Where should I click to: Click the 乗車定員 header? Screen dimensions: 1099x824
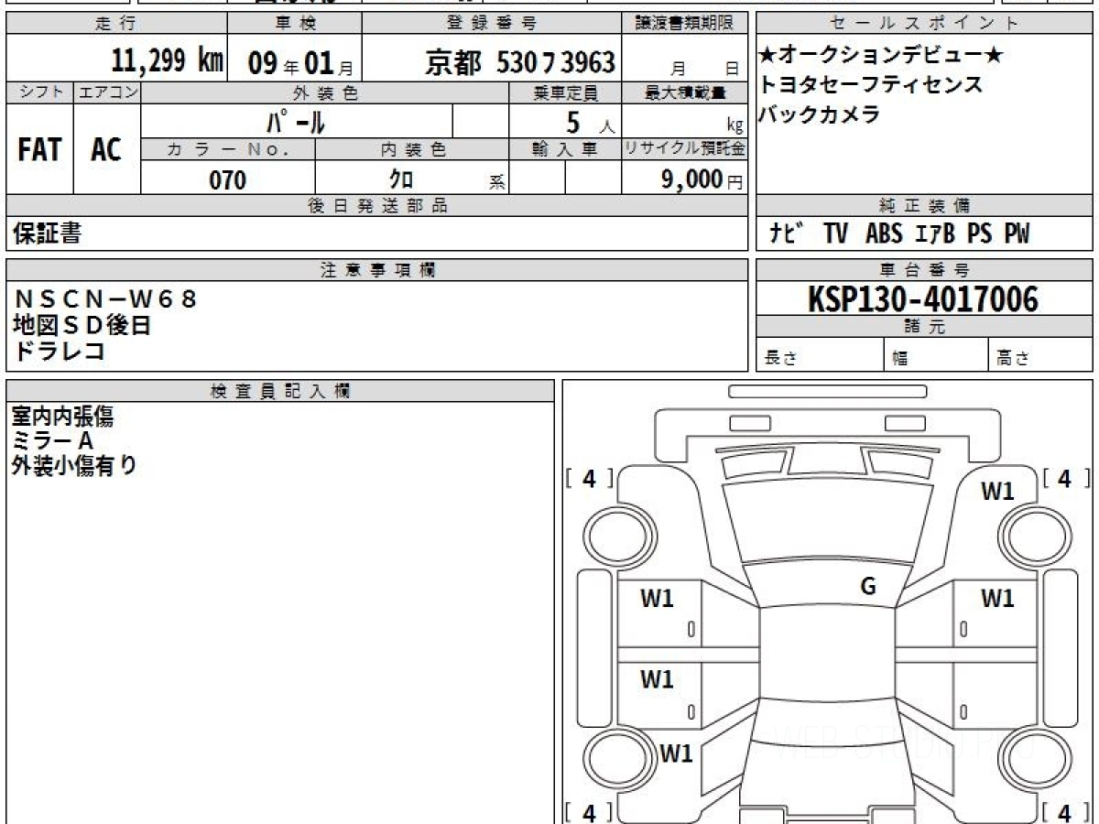pos(565,92)
